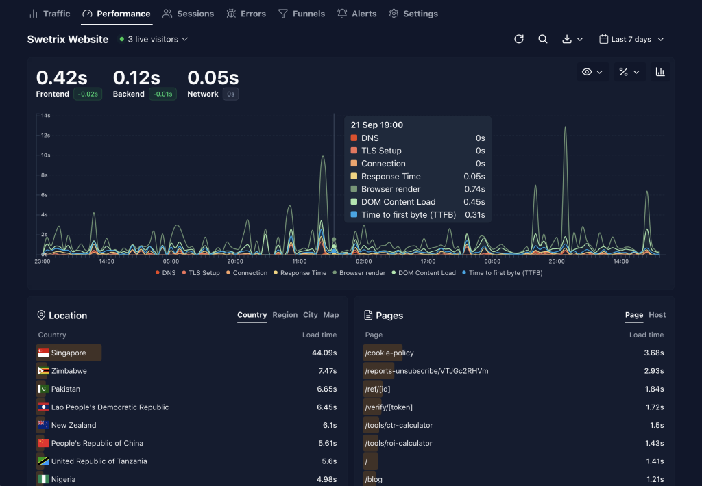702x486 pixels.
Task: Go to the Errors tab
Action: [x=245, y=14]
